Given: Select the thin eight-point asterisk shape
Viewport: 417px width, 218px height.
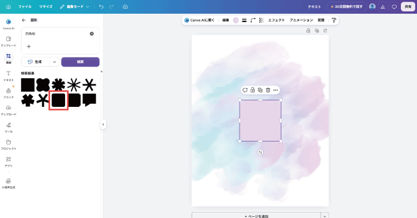Looking at the screenshot, I should pos(74,85).
